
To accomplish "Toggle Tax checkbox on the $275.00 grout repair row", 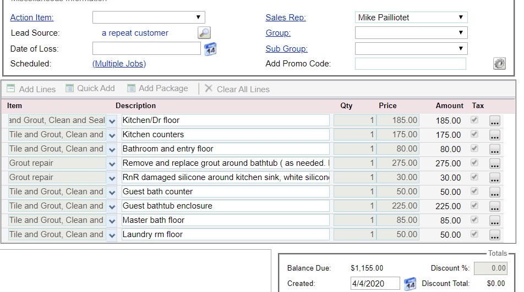I will click(474, 163).
